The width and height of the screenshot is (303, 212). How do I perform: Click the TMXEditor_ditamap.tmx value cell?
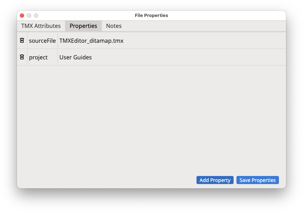point(172,41)
